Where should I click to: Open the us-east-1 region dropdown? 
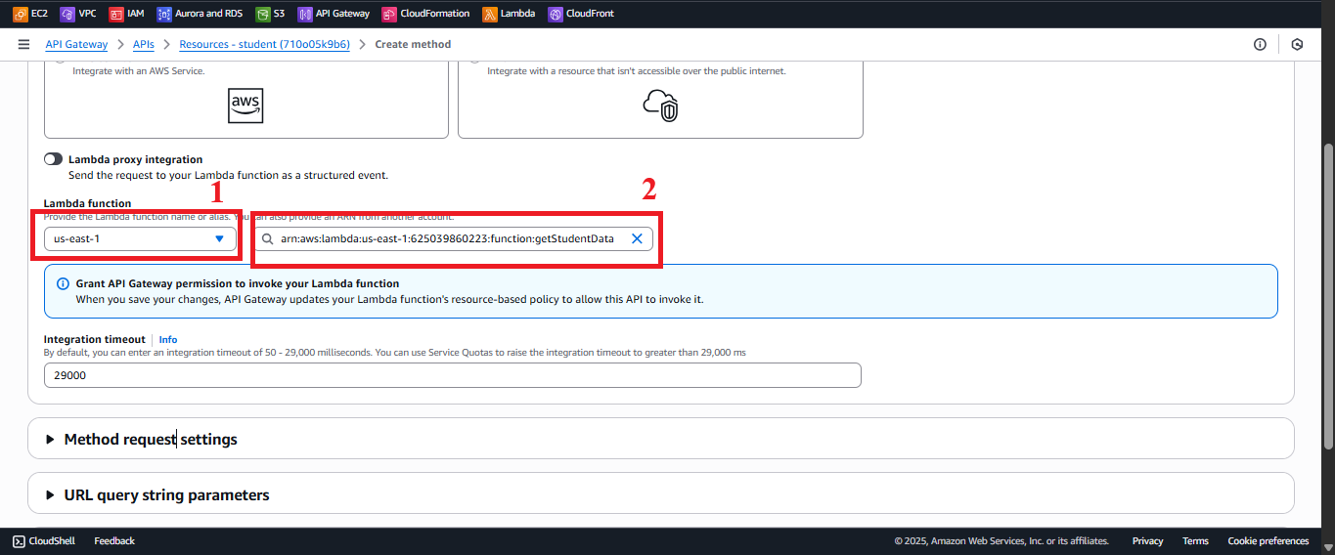[x=140, y=238]
